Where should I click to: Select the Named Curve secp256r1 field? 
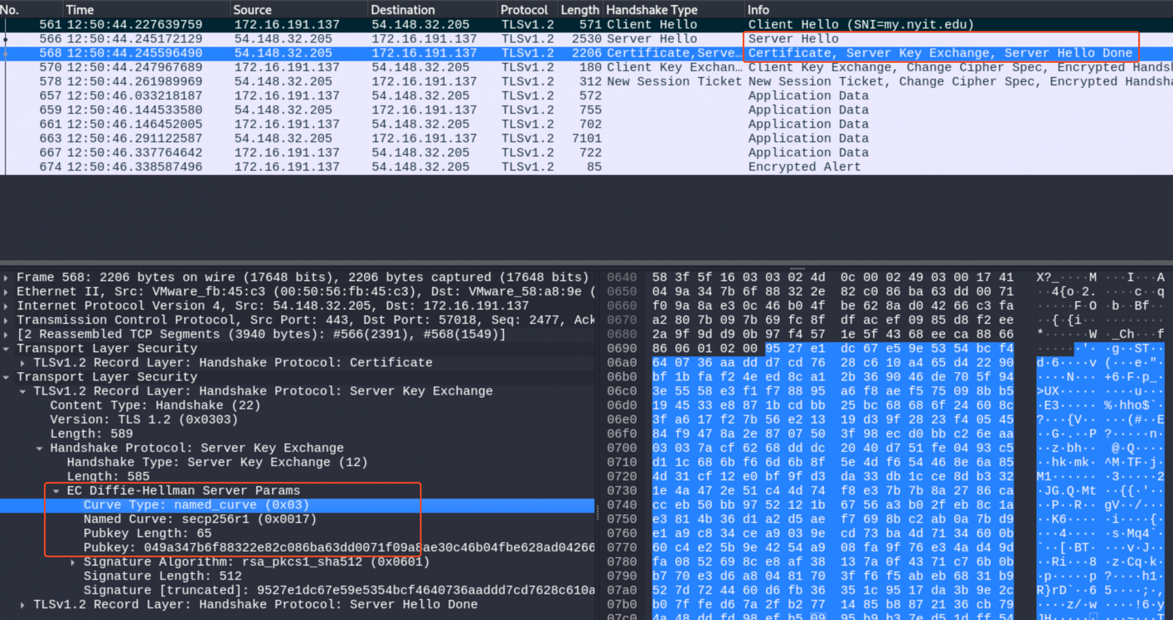[200, 519]
